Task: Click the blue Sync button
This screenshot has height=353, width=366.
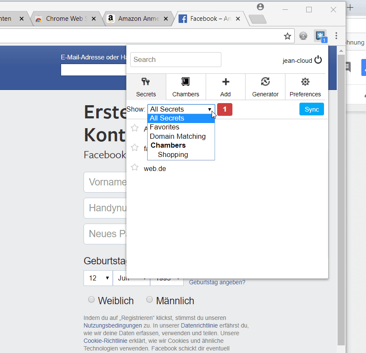Action: (312, 109)
